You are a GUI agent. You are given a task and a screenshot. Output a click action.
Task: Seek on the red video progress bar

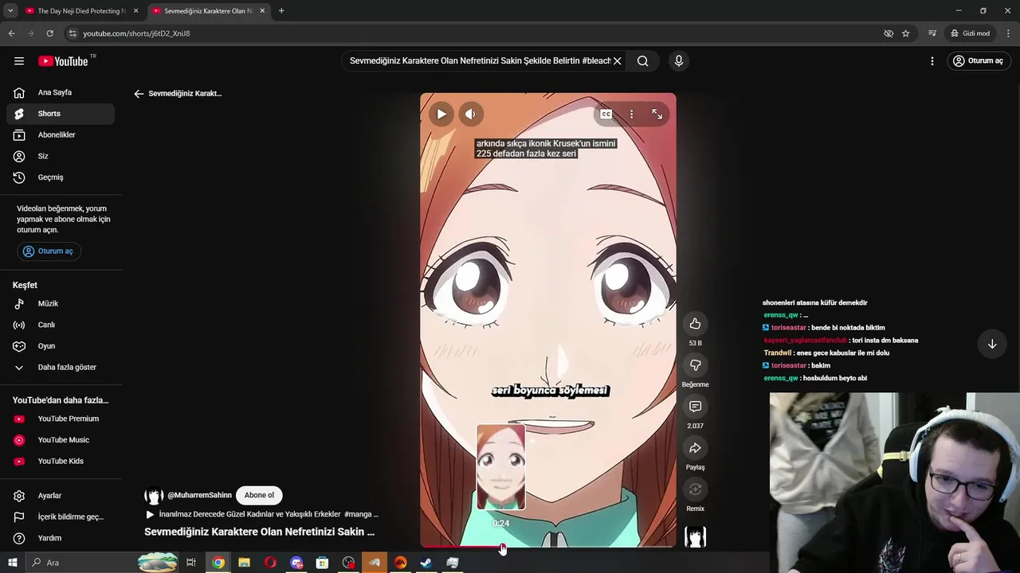(548, 547)
